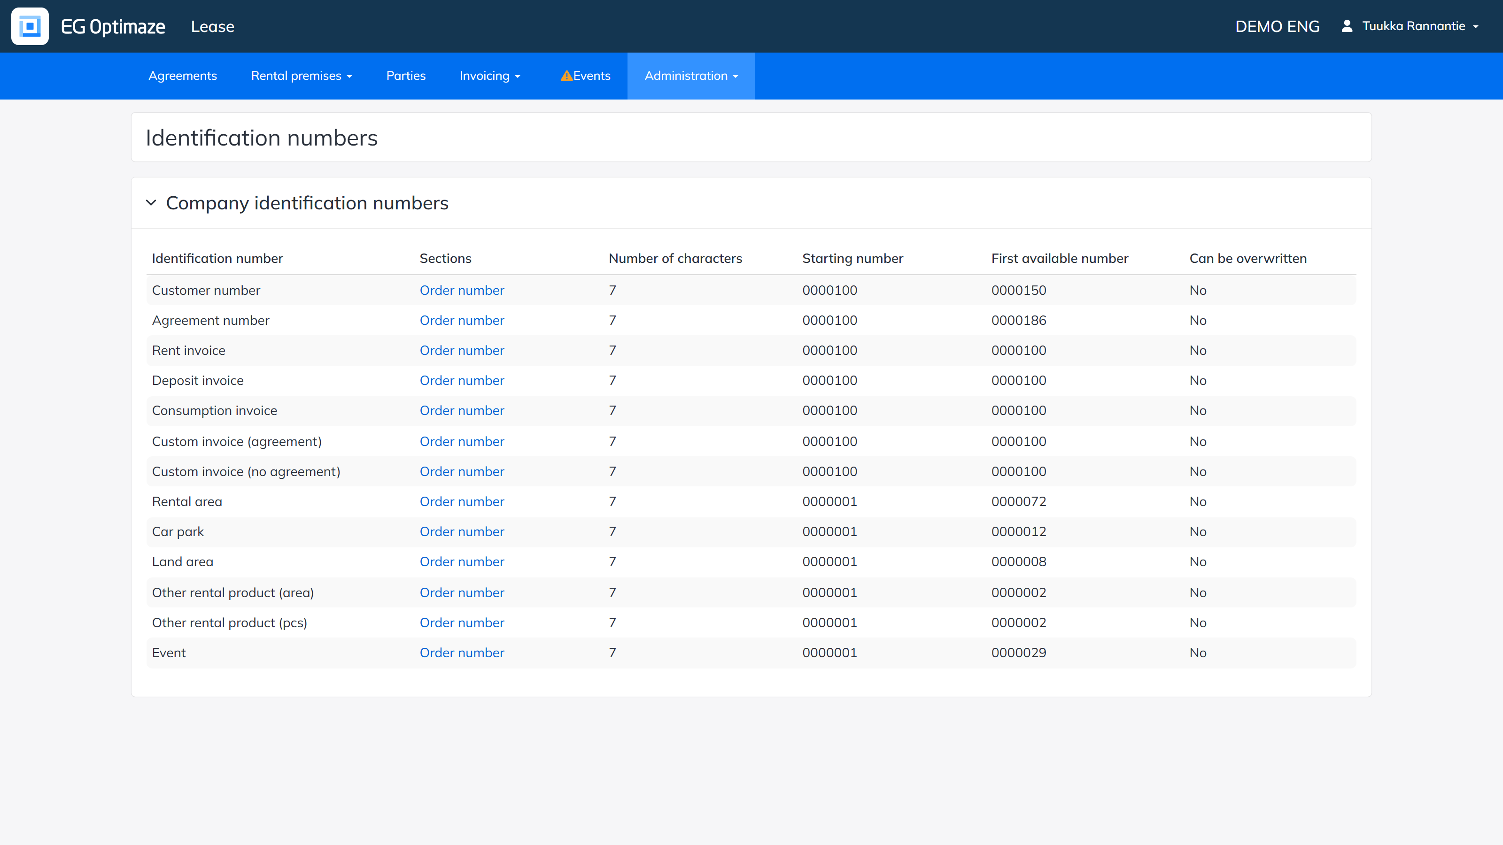The width and height of the screenshot is (1503, 845).
Task: Open Order number for Agreement number
Action: point(462,321)
